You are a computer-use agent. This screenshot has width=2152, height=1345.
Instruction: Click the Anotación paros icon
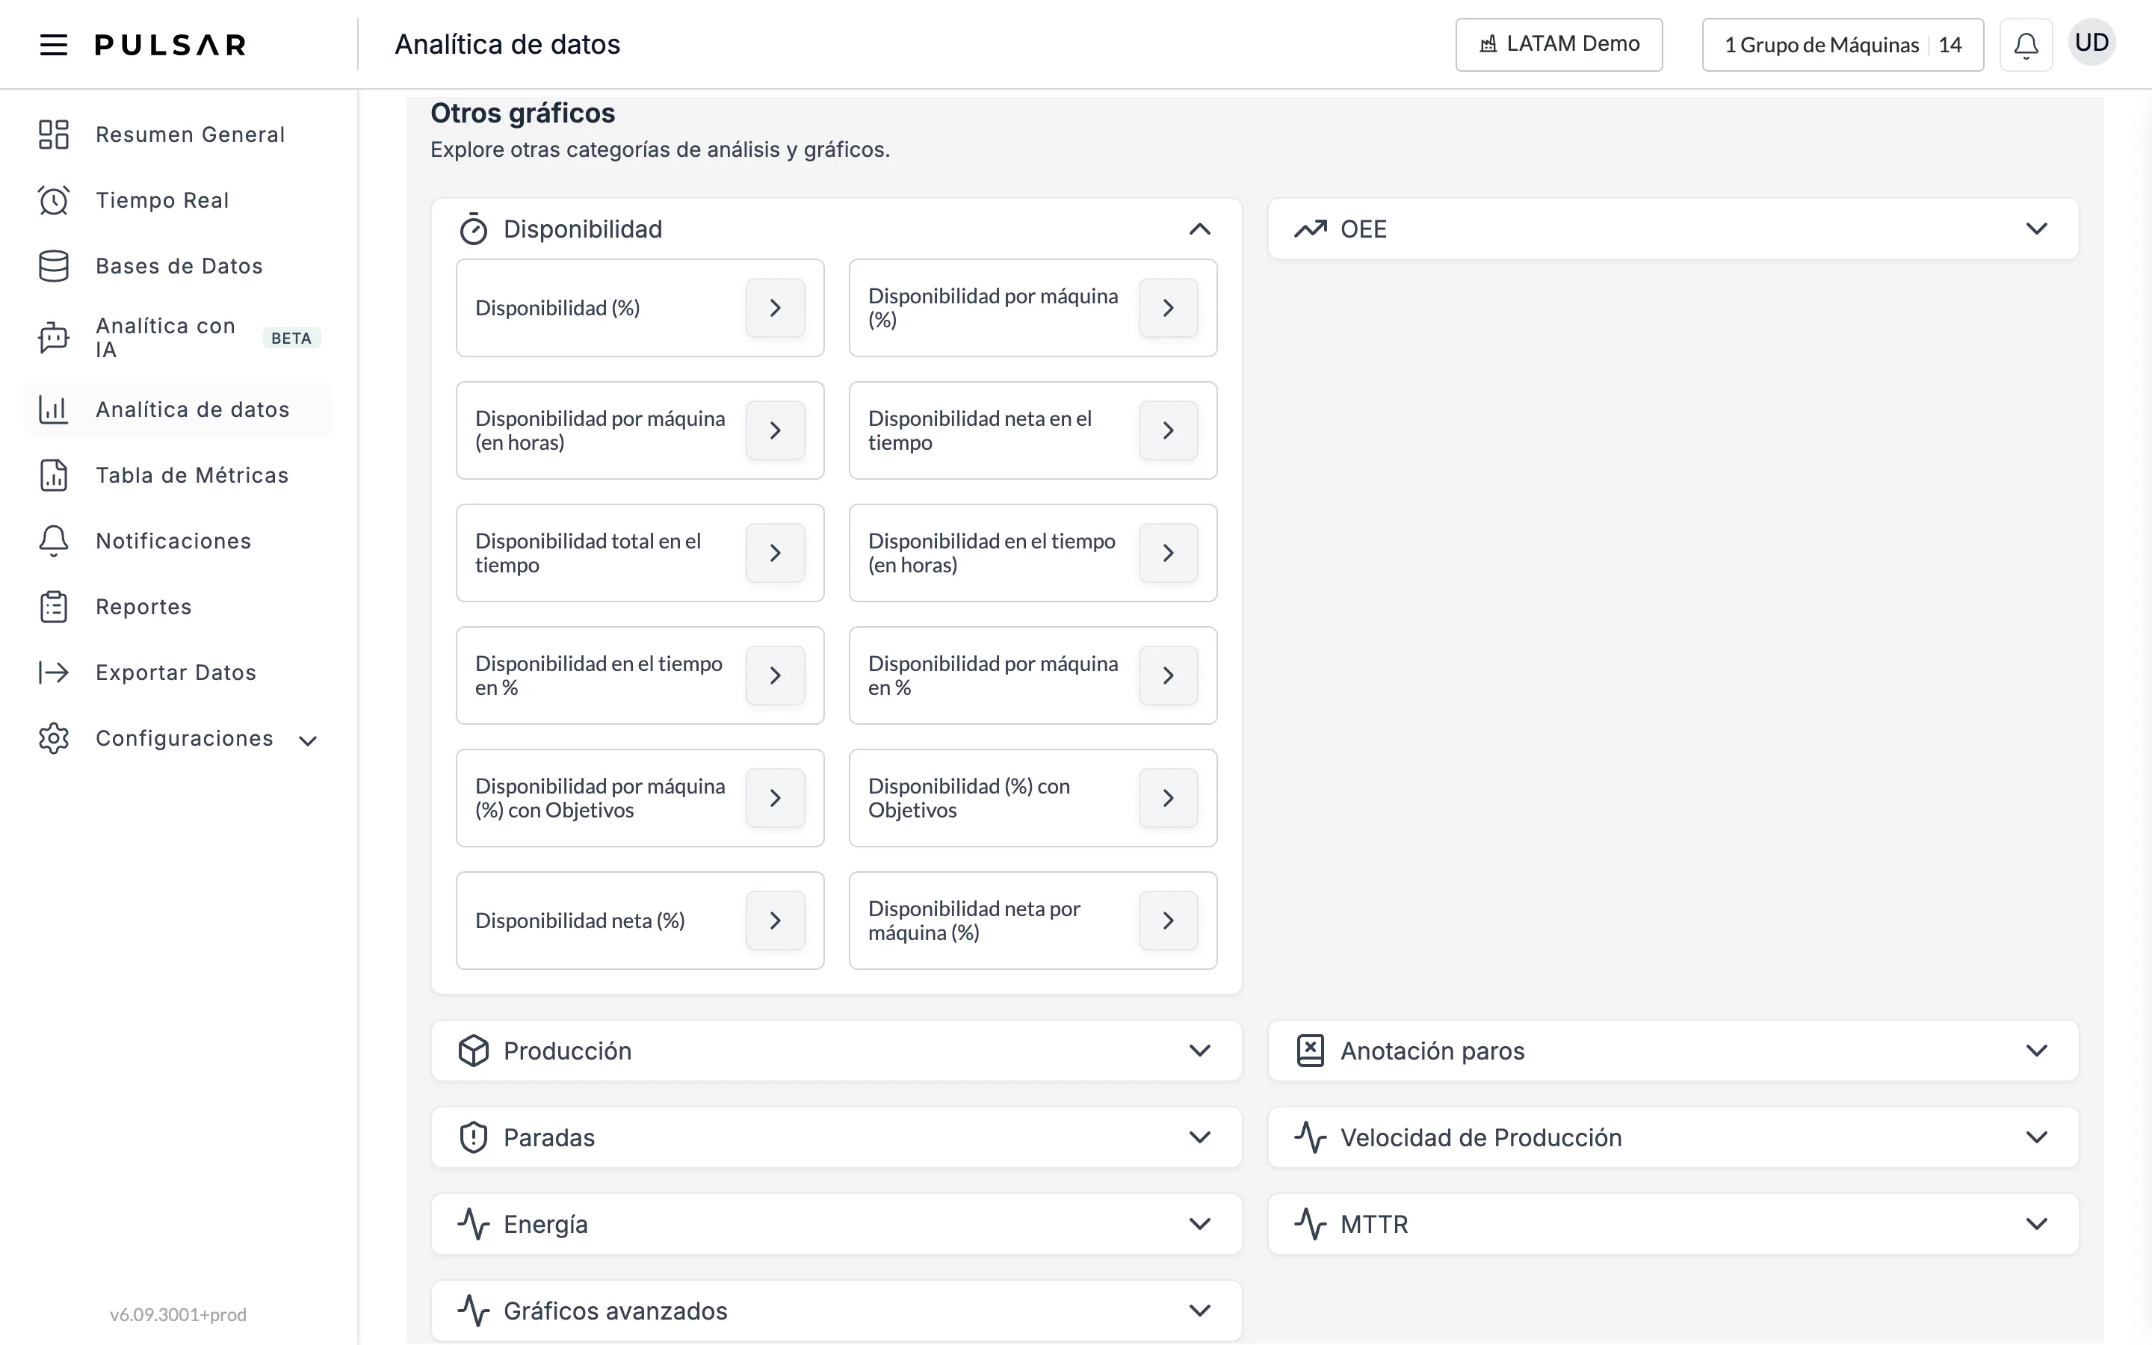click(x=1310, y=1051)
